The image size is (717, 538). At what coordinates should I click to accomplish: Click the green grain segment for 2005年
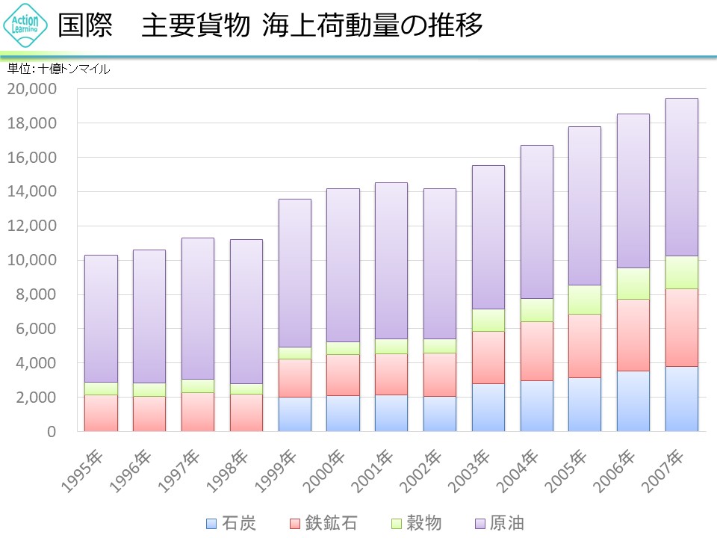pos(584,300)
